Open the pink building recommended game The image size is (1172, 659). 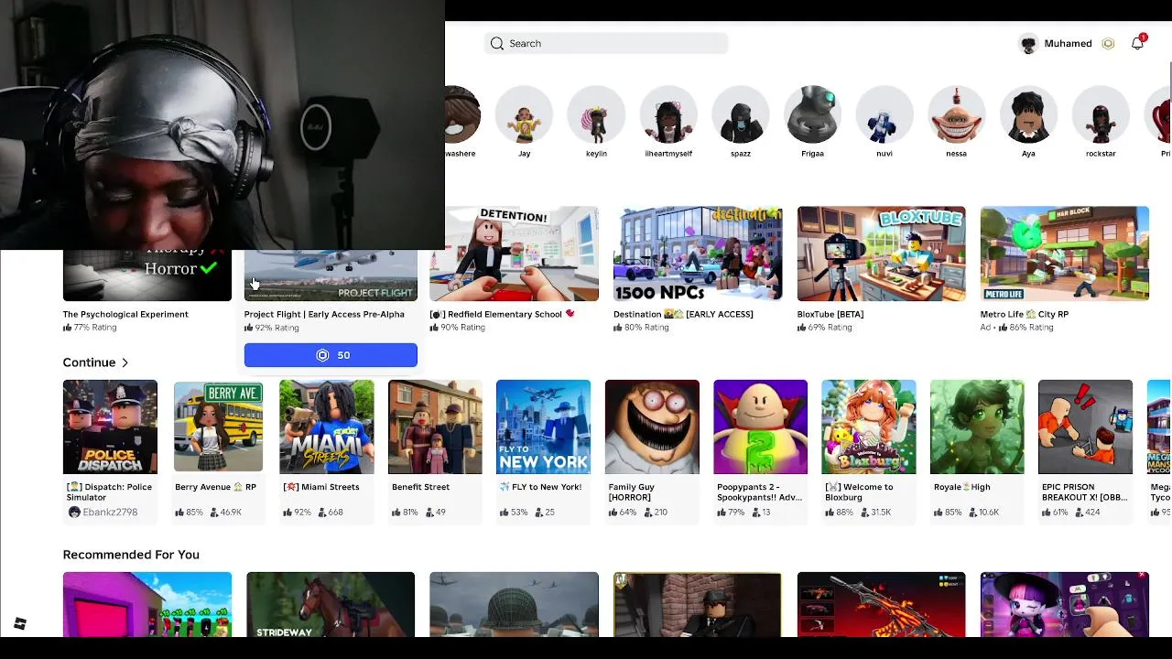tap(147, 604)
